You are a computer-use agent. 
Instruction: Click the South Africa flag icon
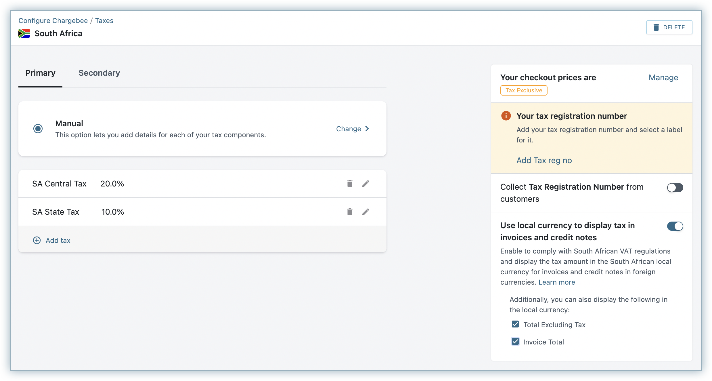click(x=24, y=33)
